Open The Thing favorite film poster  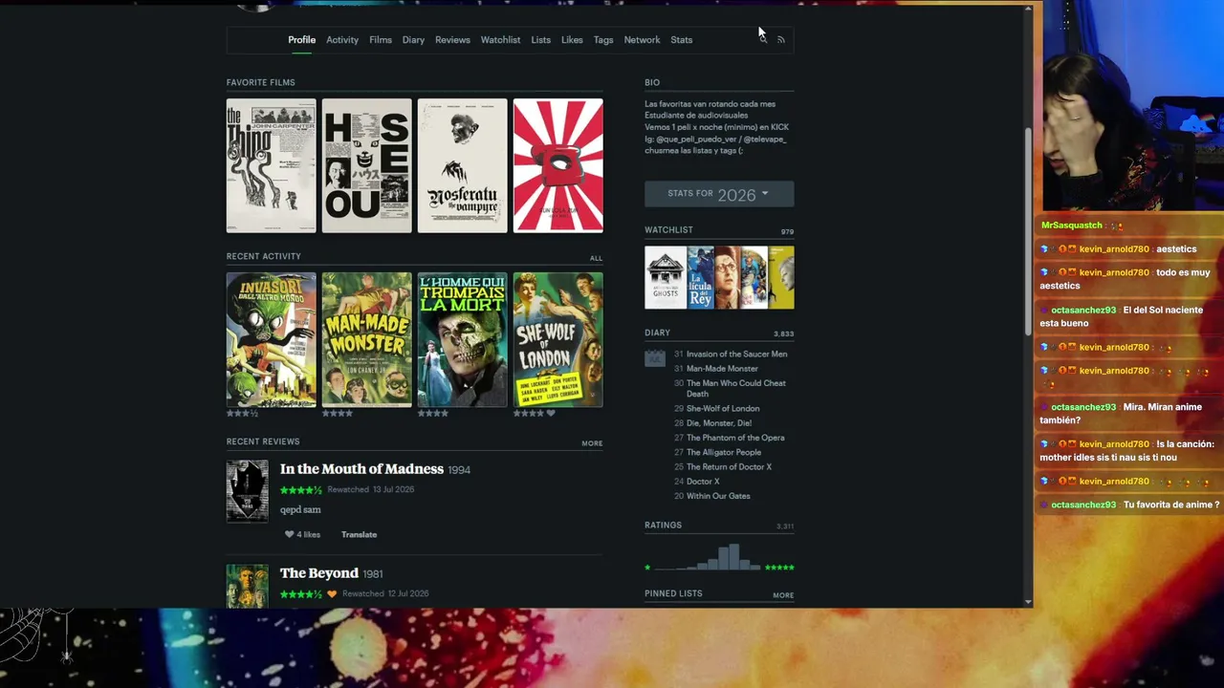pos(272,165)
